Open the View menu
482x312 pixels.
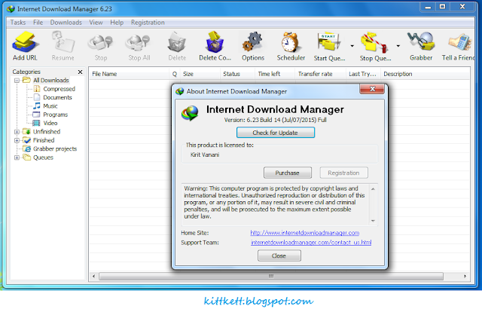[96, 23]
